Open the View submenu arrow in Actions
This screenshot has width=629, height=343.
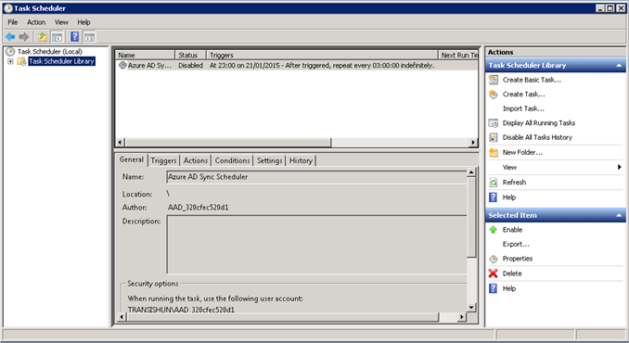tap(620, 167)
